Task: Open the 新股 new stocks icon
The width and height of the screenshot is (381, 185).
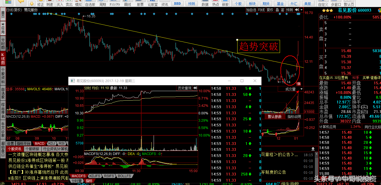Action: coord(225,3)
